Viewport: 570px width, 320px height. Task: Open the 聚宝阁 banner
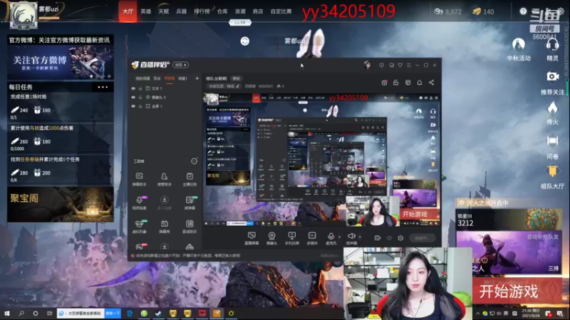[61, 204]
